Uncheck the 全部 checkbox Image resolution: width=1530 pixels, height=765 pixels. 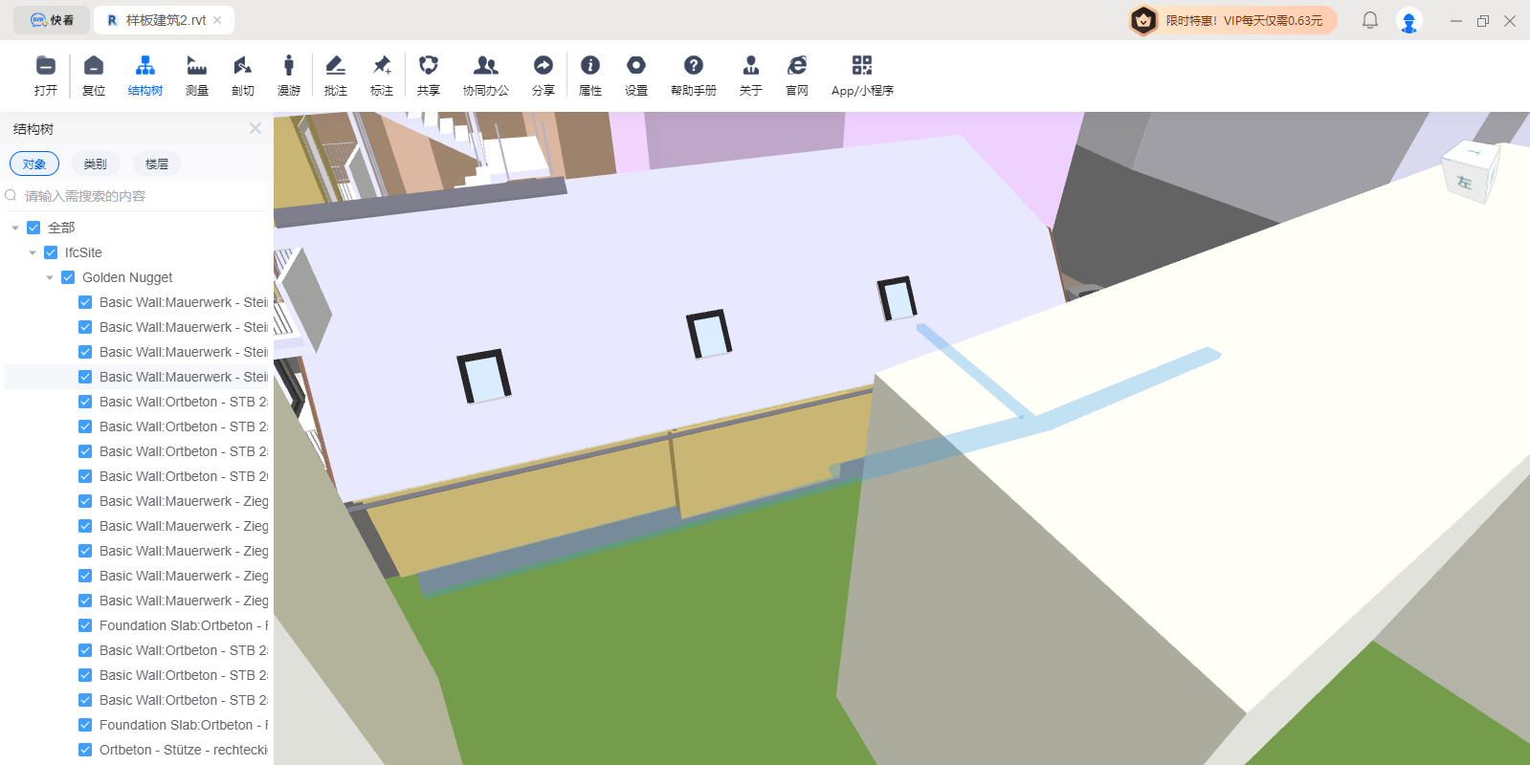click(33, 228)
